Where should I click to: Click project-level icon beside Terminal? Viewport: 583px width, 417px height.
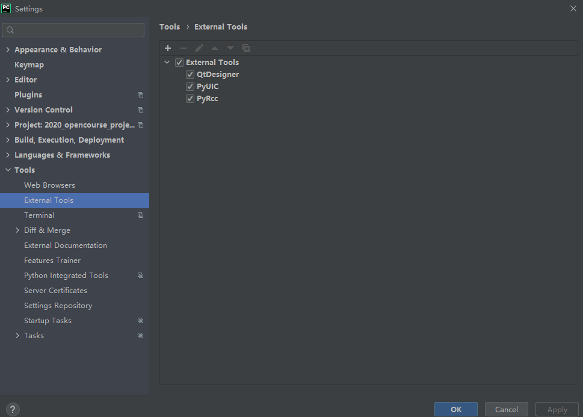pos(141,215)
